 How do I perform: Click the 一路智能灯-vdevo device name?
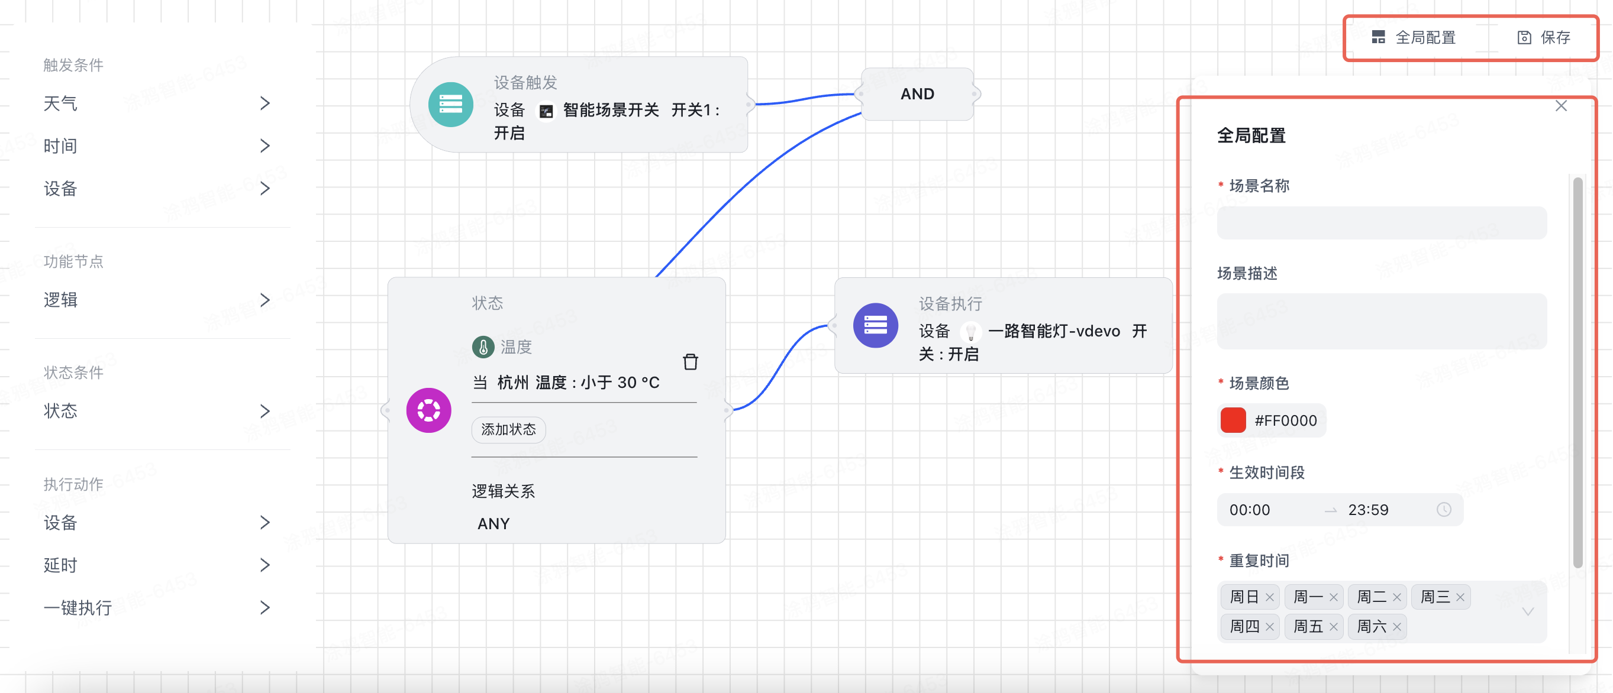click(1054, 331)
